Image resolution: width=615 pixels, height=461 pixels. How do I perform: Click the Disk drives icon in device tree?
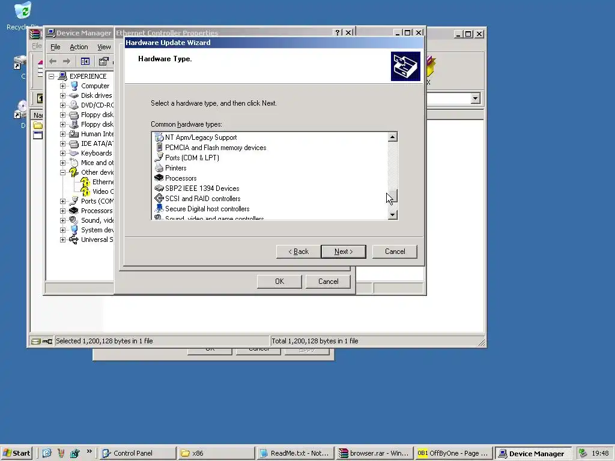(74, 95)
